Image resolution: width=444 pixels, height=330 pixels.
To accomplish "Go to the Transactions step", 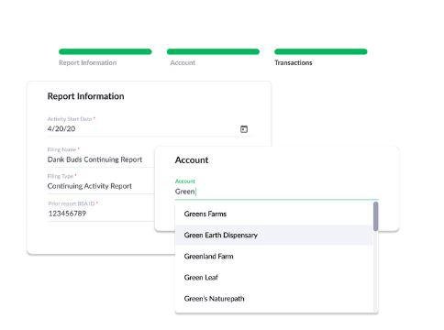I will pyautogui.click(x=294, y=62).
